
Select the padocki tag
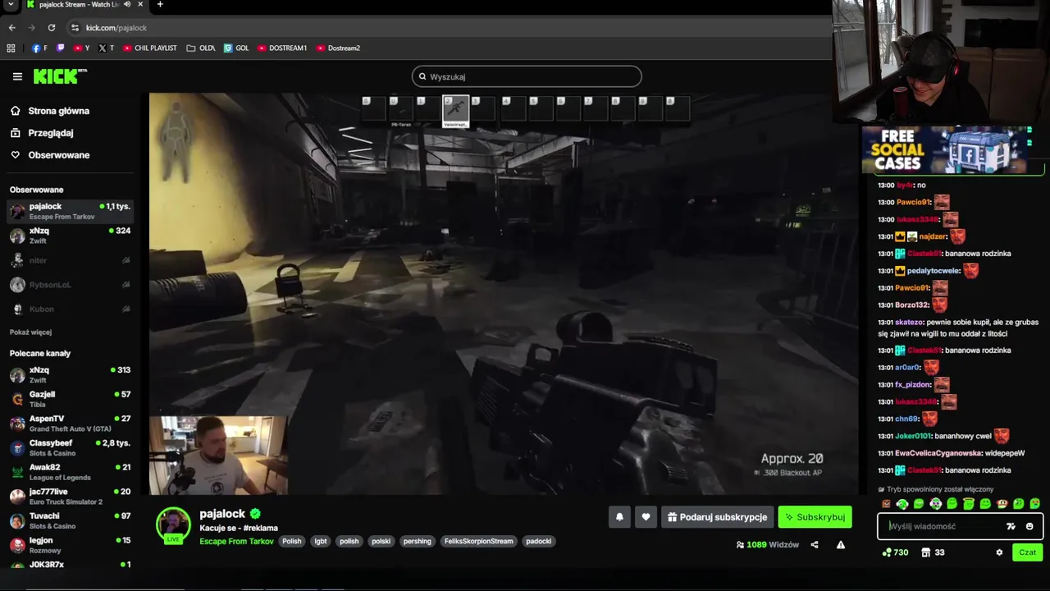(539, 541)
